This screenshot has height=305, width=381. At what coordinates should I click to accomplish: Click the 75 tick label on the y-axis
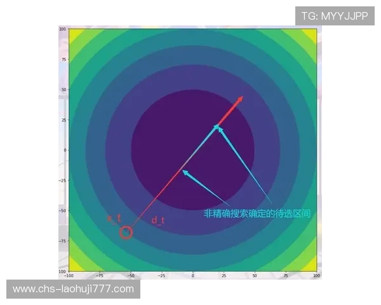tap(63, 59)
